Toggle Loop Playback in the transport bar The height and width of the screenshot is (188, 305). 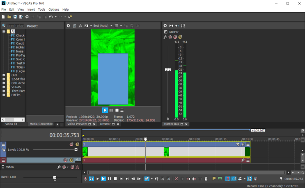coord(91,179)
